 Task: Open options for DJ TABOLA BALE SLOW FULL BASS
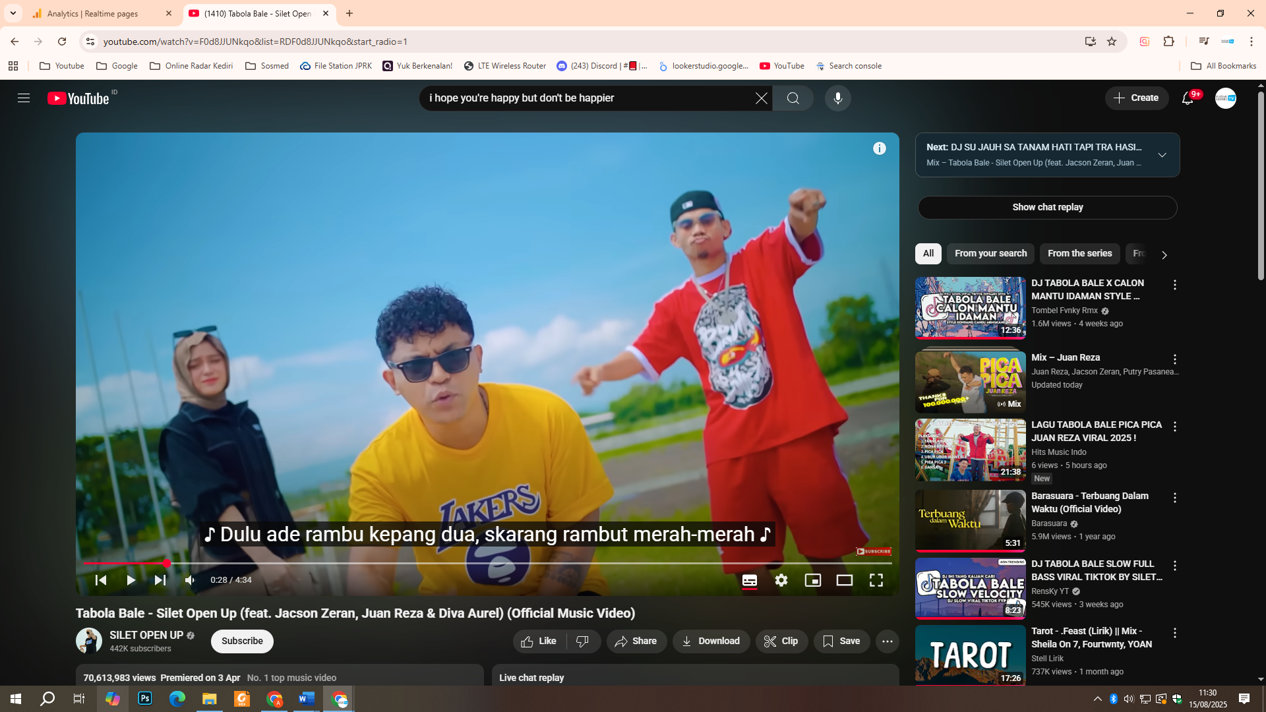[x=1174, y=566]
